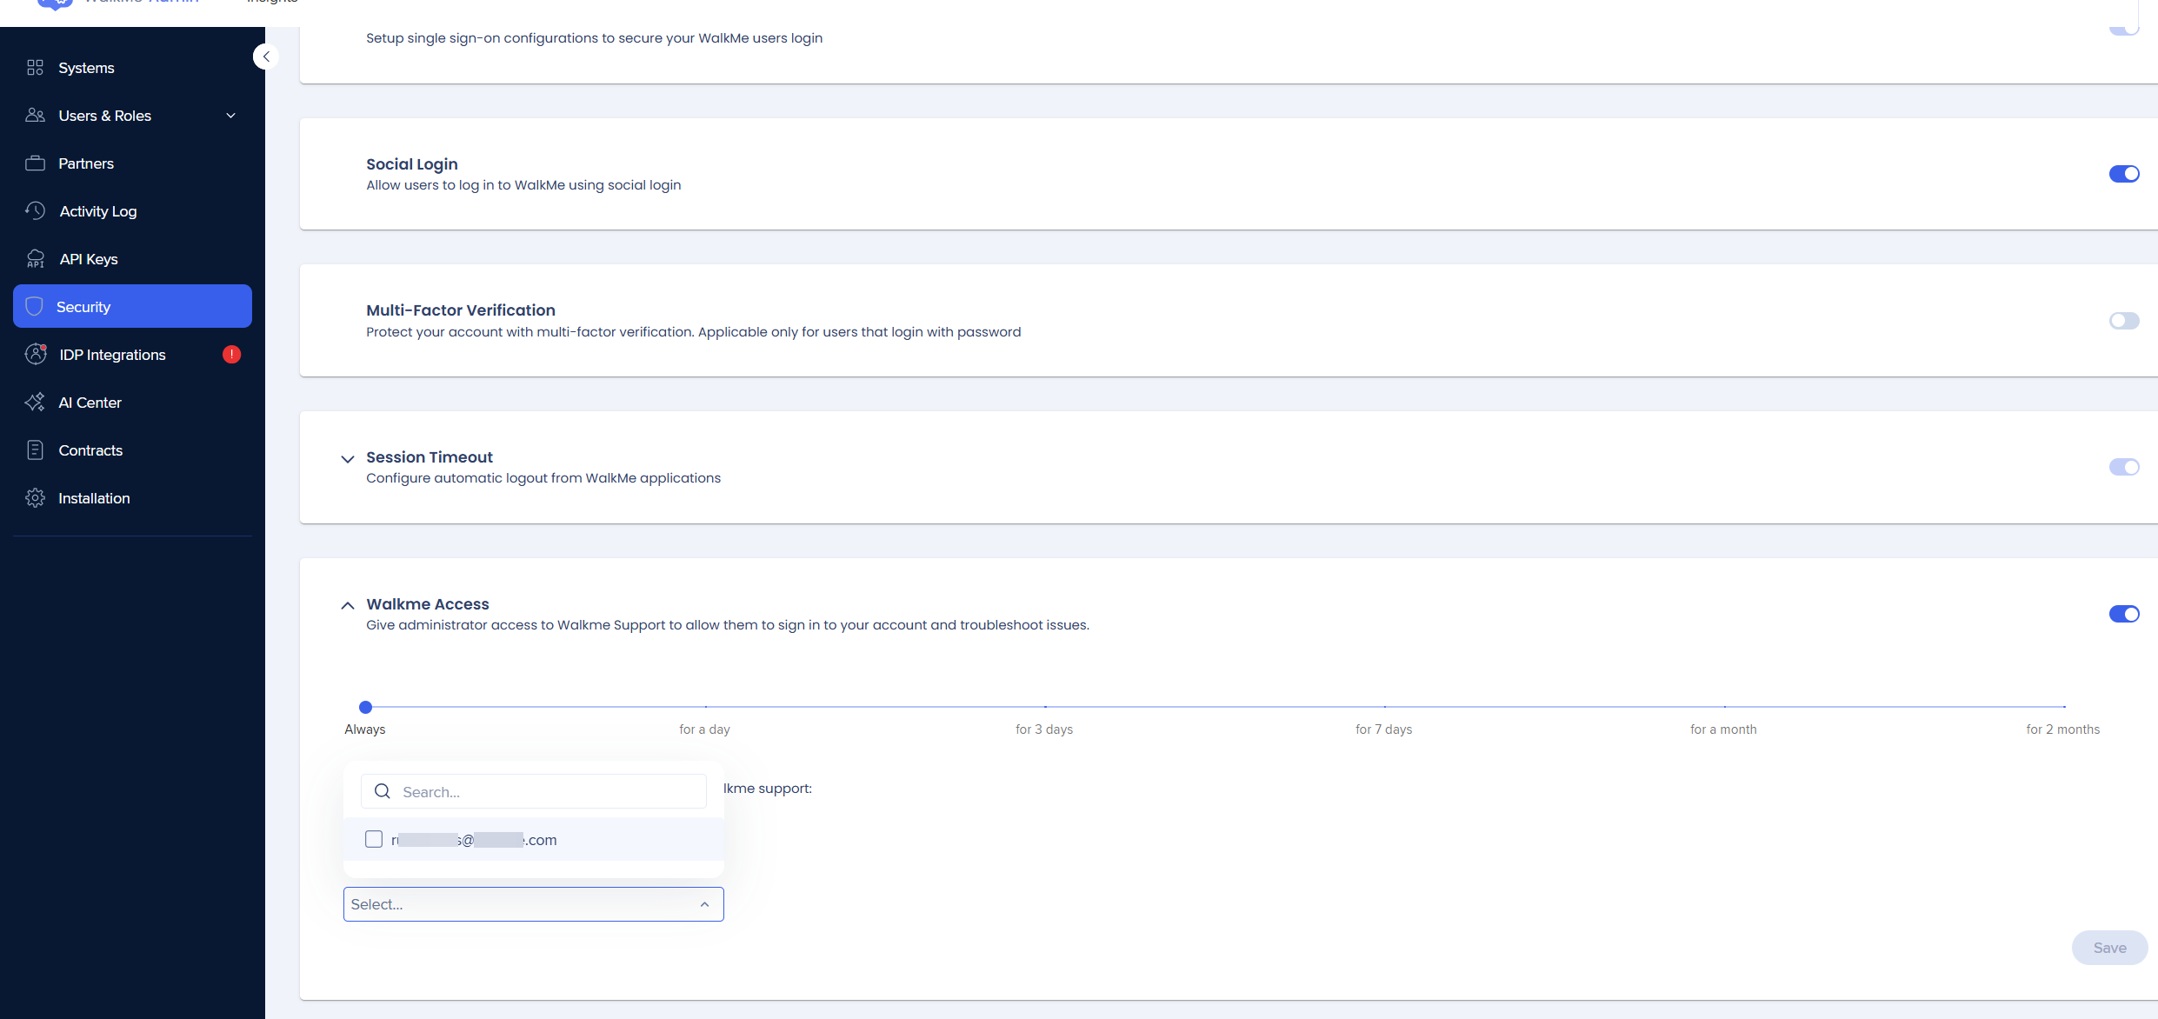2158x1019 pixels.
Task: Turn off the Walkme Access toggle
Action: (2124, 614)
